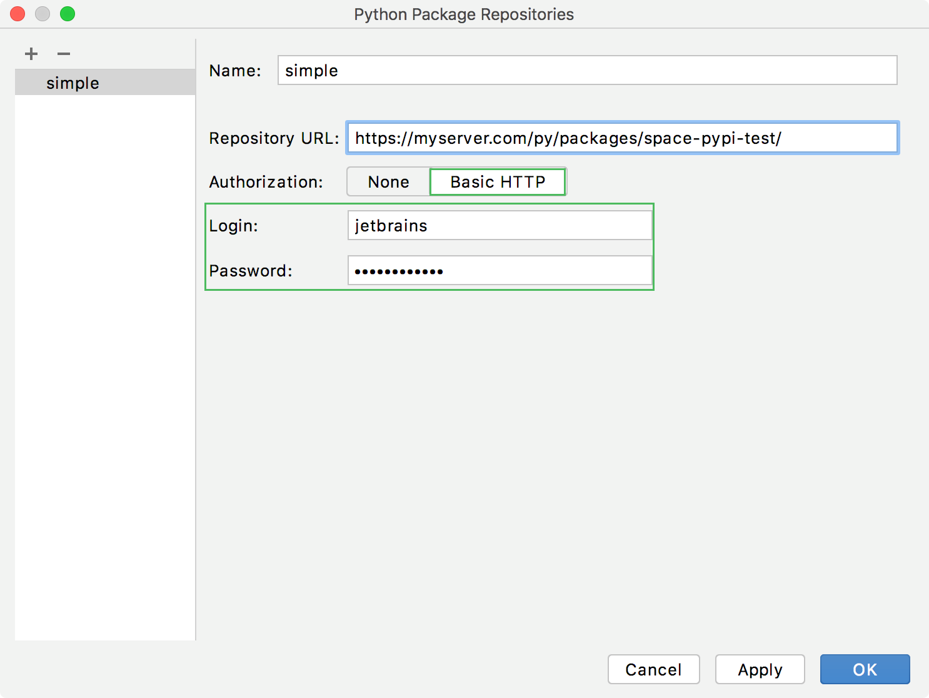
Task: Click the Password field
Action: [x=499, y=270]
